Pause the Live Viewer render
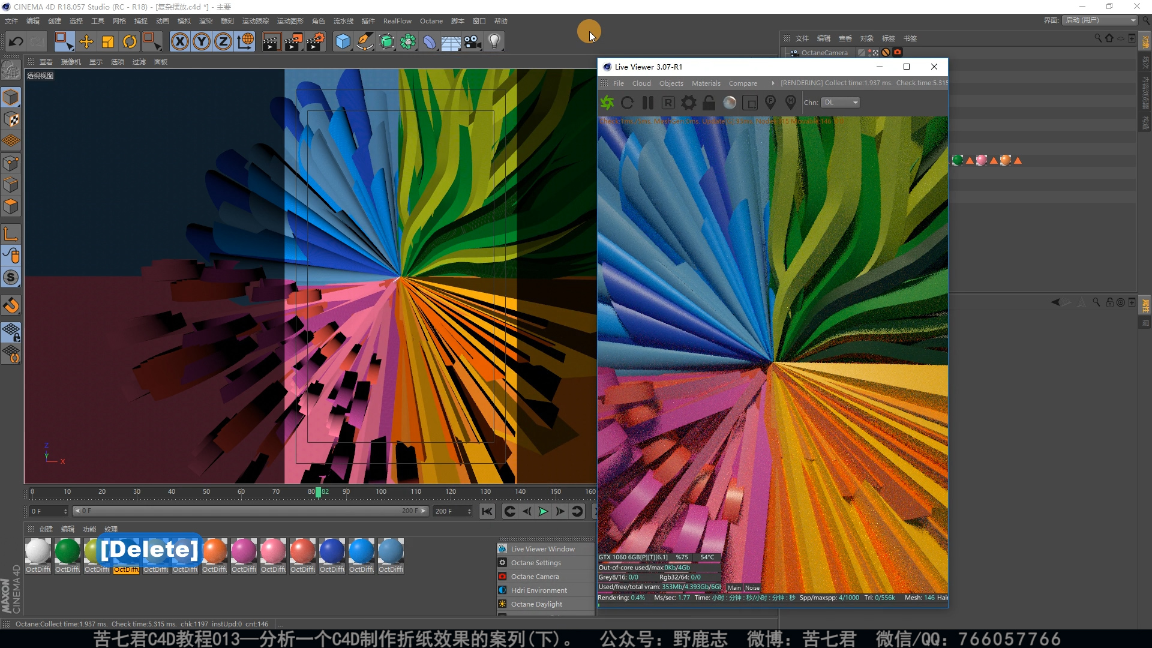 pyautogui.click(x=648, y=103)
